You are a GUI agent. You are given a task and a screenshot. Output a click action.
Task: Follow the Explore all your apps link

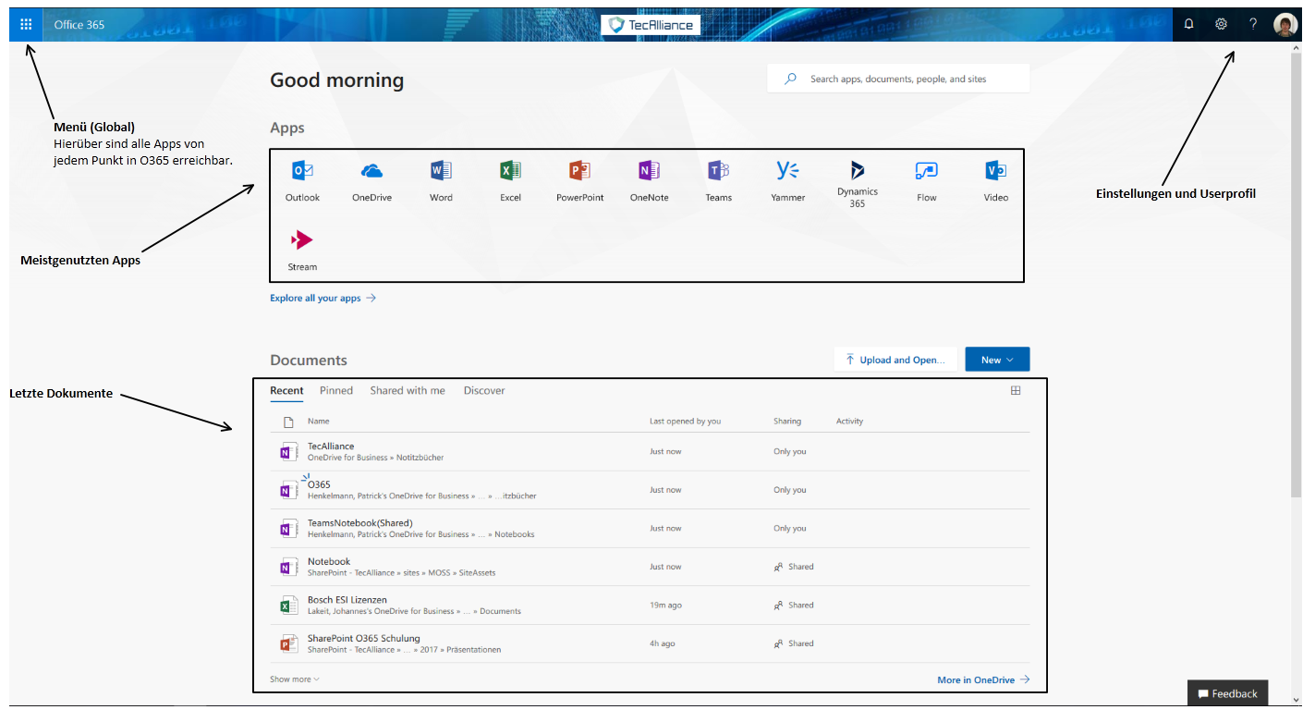(323, 299)
